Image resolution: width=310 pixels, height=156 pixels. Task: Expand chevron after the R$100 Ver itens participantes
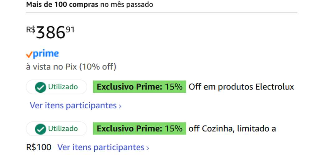[148, 148]
